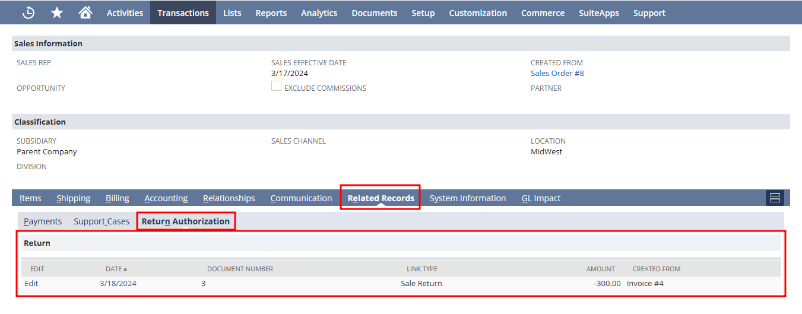Screen dimensions: 802x314
Task: Enable the Exclude Commissions checkbox
Action: pyautogui.click(x=276, y=87)
